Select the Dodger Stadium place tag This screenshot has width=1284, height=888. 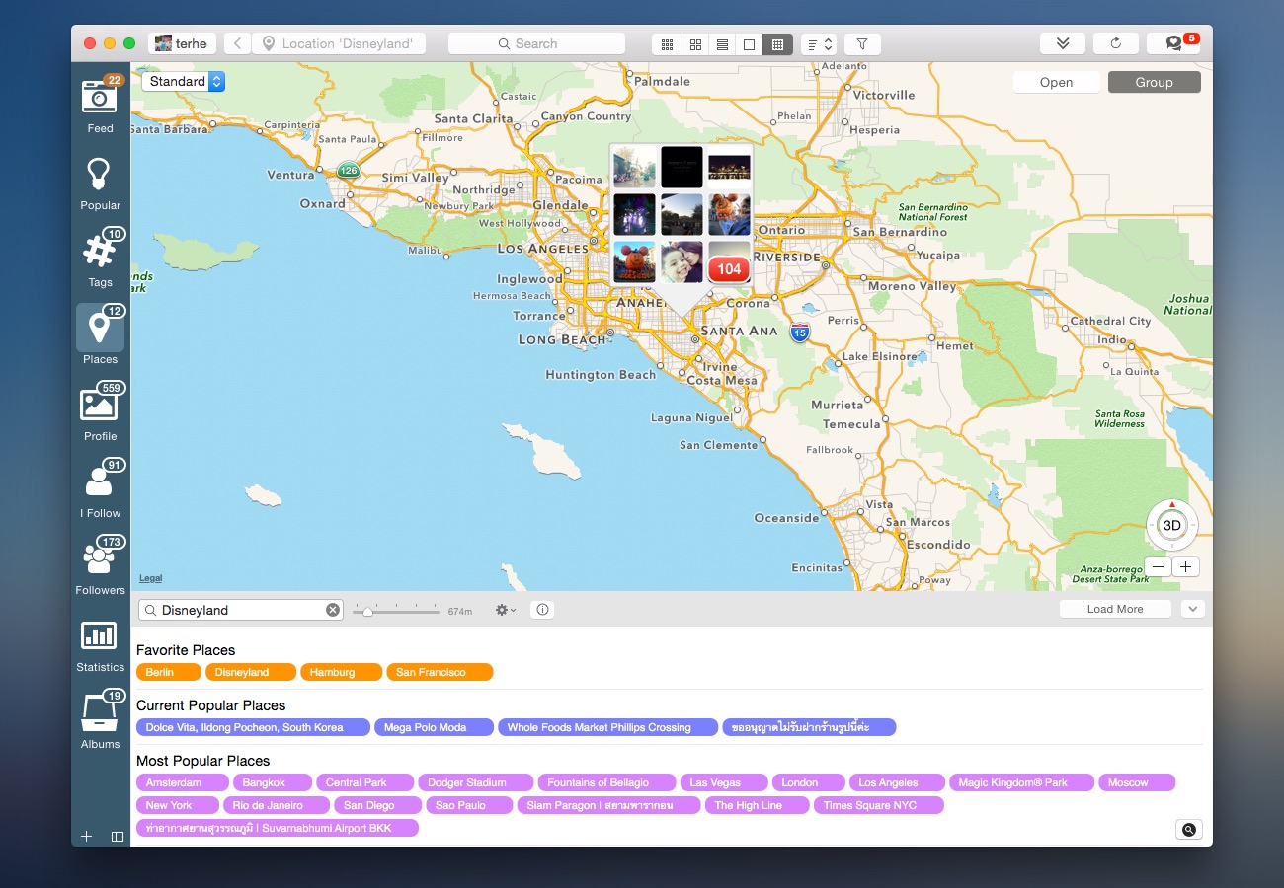(x=476, y=782)
